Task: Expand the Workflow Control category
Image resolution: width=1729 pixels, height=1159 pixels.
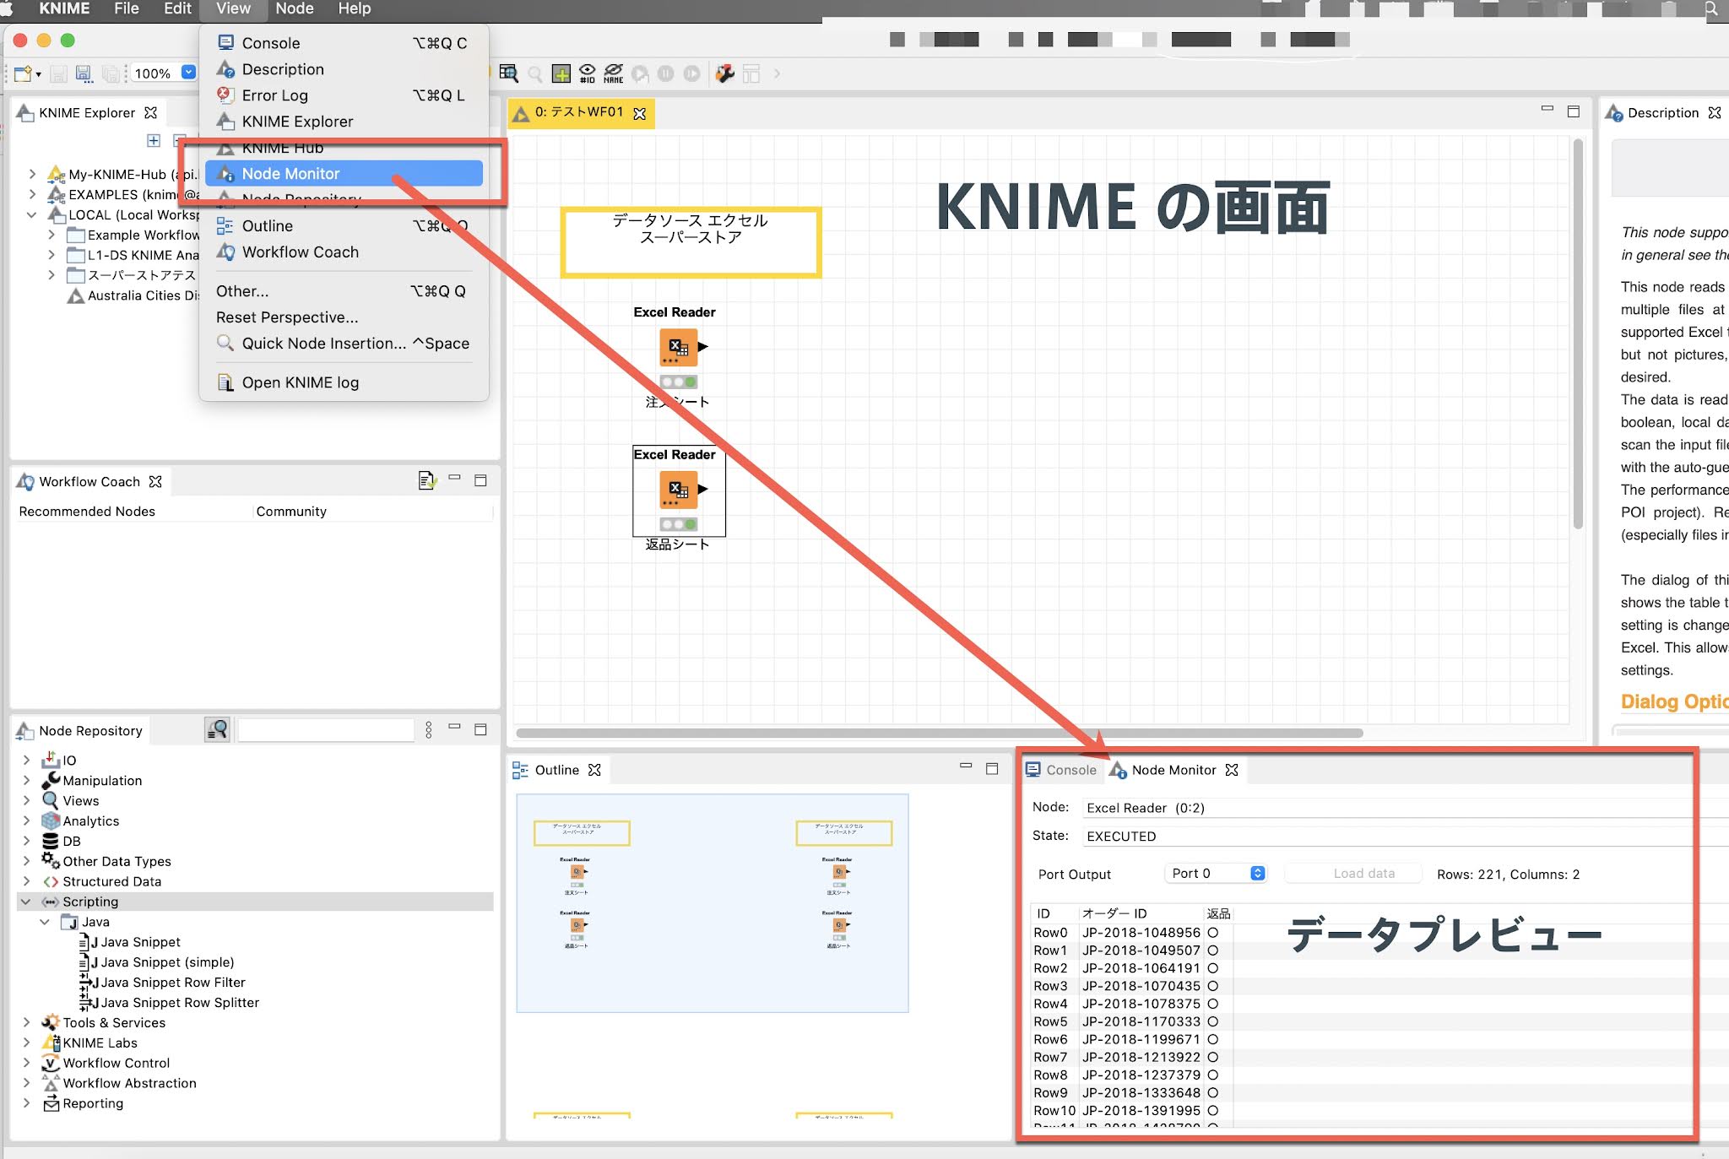Action: tap(26, 1063)
